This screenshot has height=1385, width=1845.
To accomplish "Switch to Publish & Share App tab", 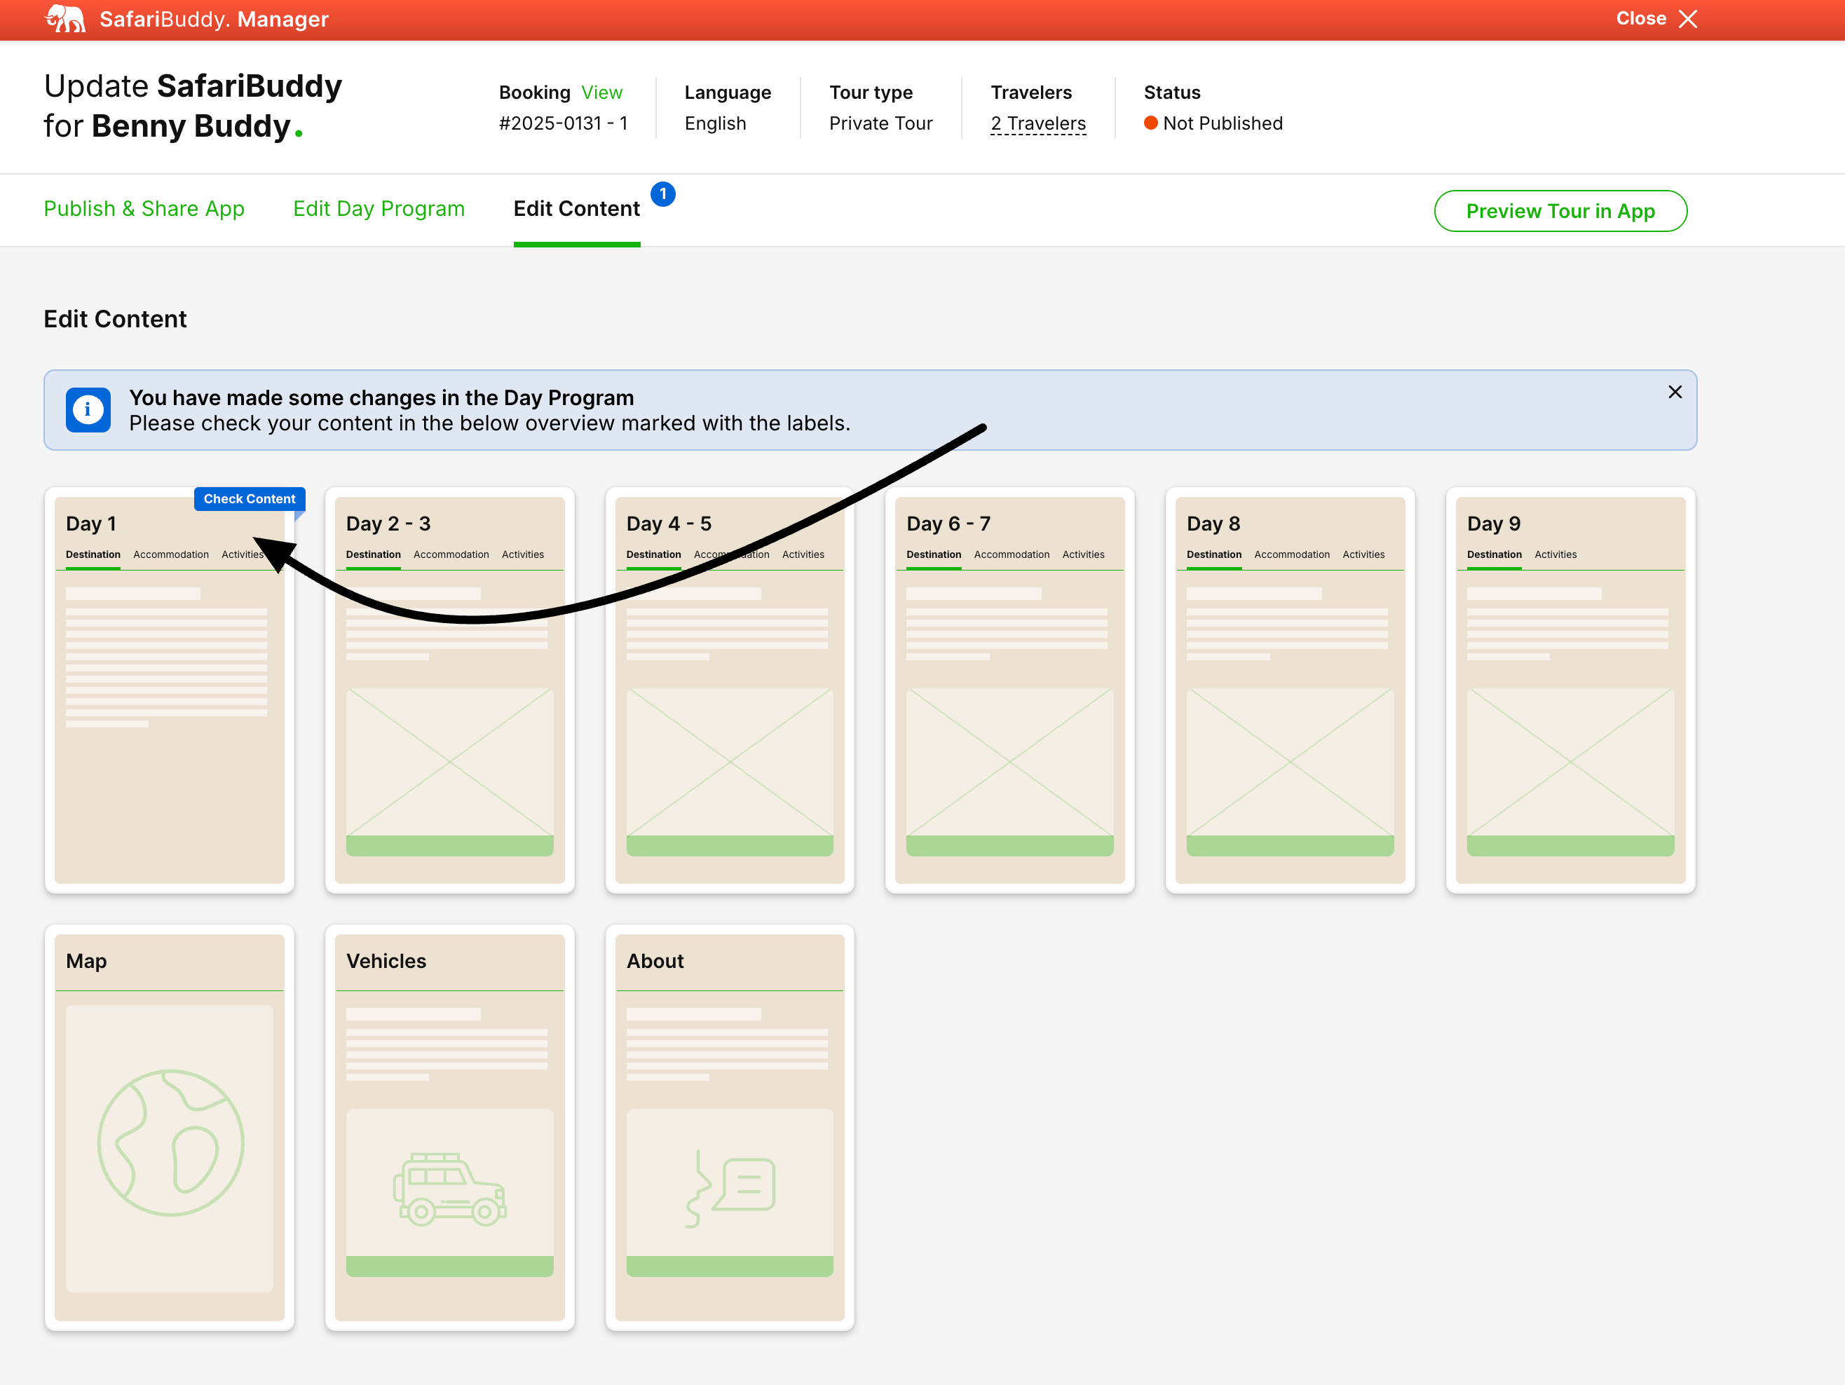I will pos(144,208).
